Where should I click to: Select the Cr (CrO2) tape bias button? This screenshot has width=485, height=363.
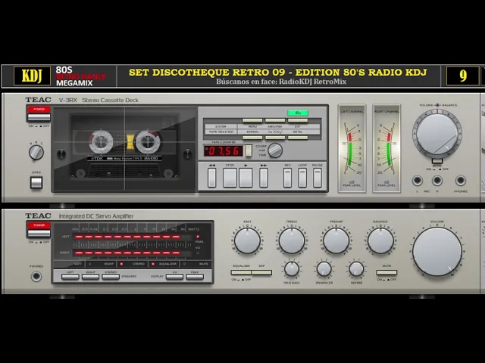(275, 138)
